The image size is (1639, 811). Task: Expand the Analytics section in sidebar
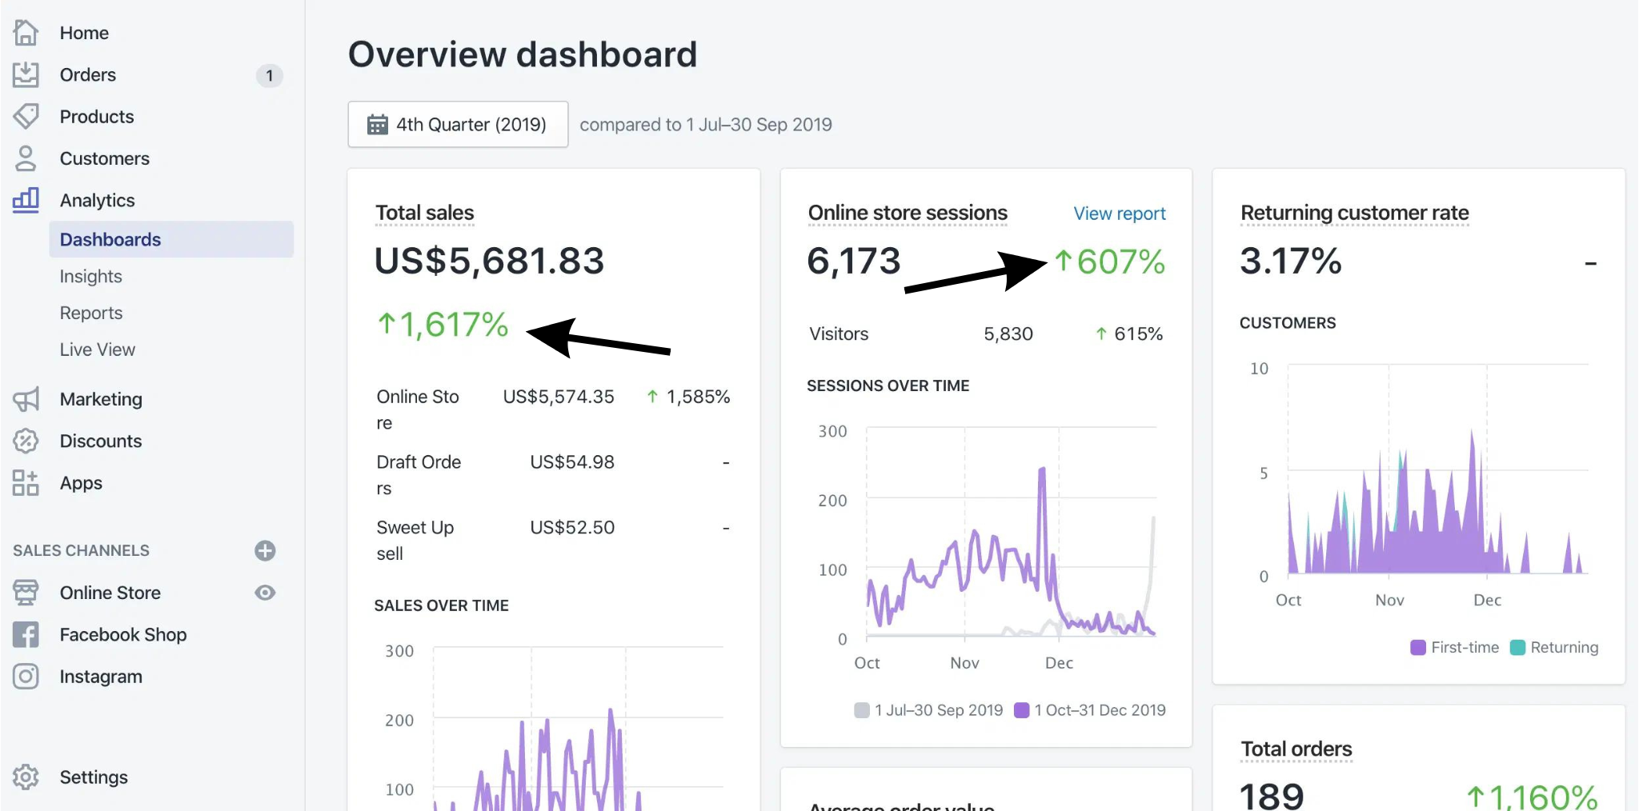click(97, 200)
